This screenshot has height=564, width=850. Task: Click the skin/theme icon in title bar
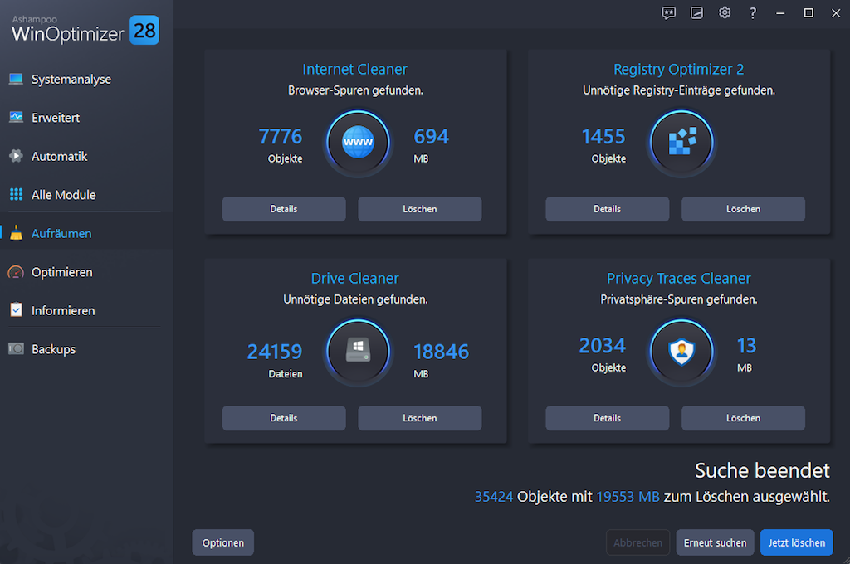point(697,12)
